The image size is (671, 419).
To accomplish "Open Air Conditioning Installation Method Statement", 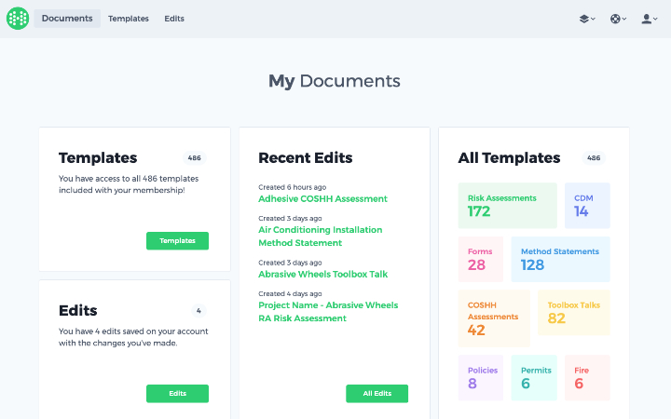I will pos(320,236).
